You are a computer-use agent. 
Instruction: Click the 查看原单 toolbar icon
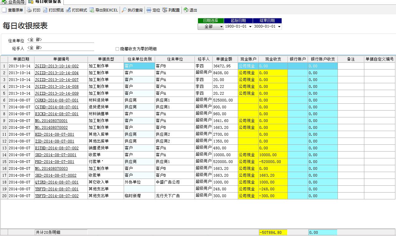(x=4, y=10)
